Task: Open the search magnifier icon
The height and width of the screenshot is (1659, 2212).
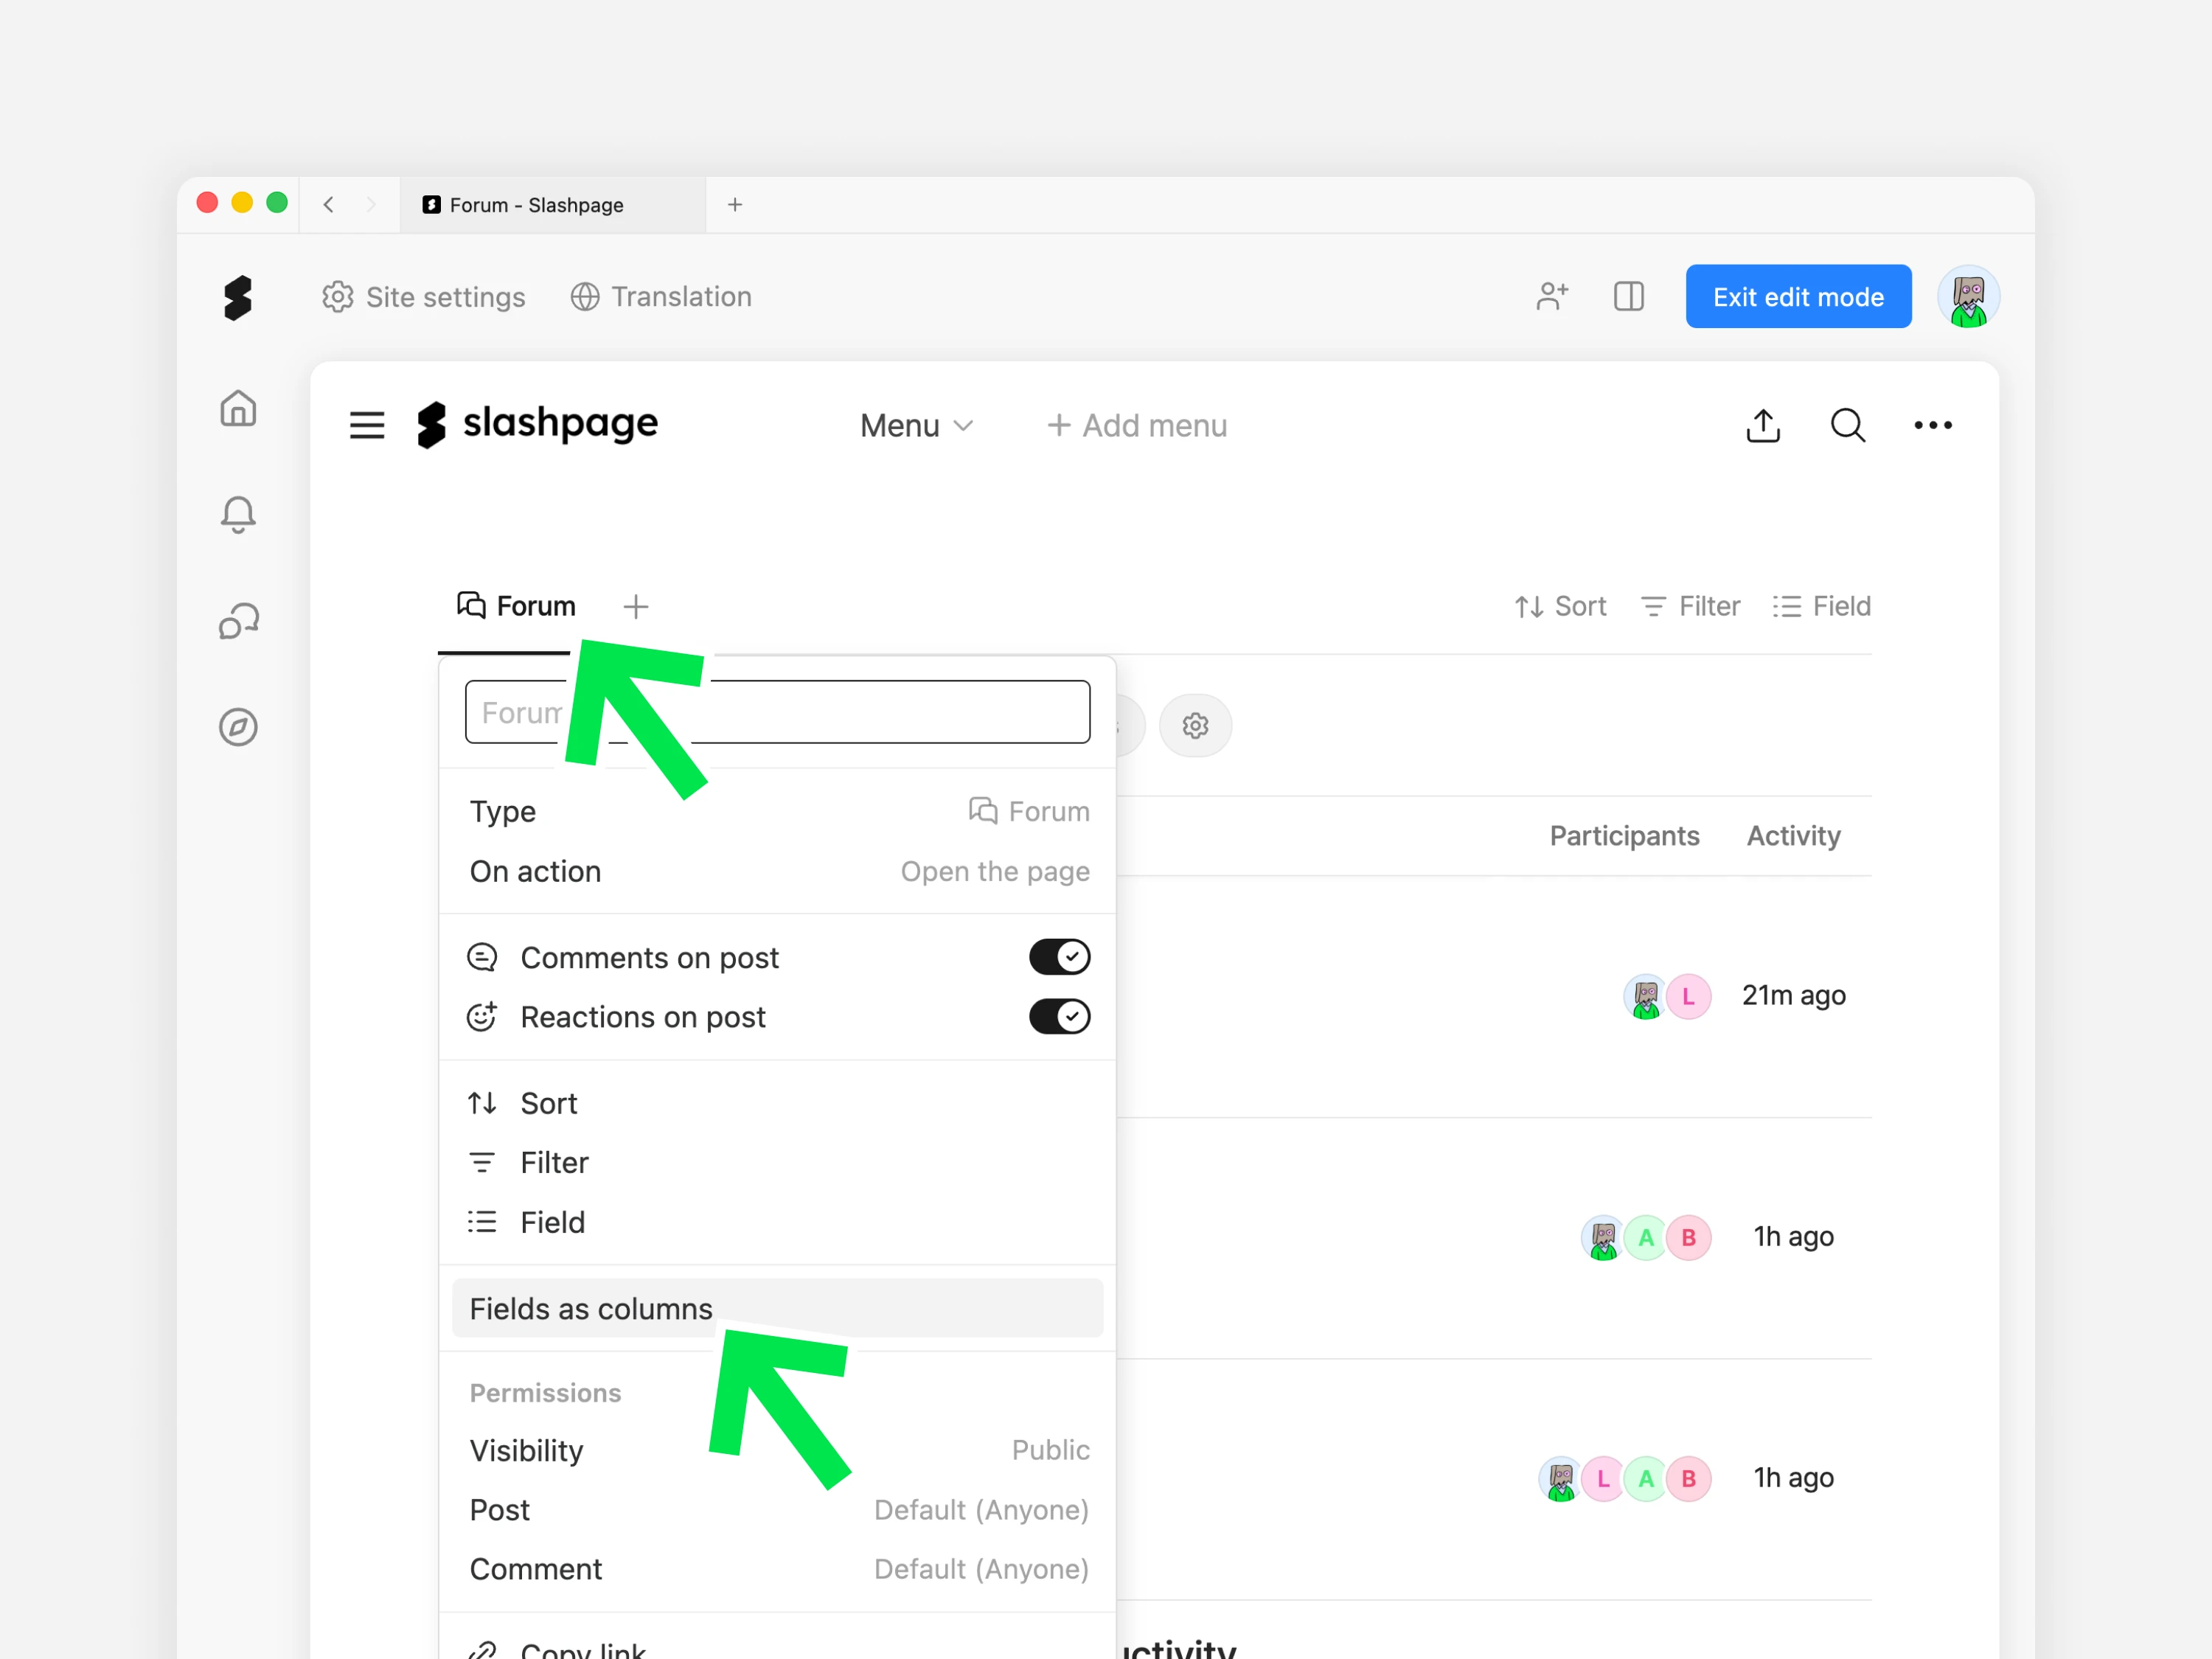Action: pos(1847,426)
